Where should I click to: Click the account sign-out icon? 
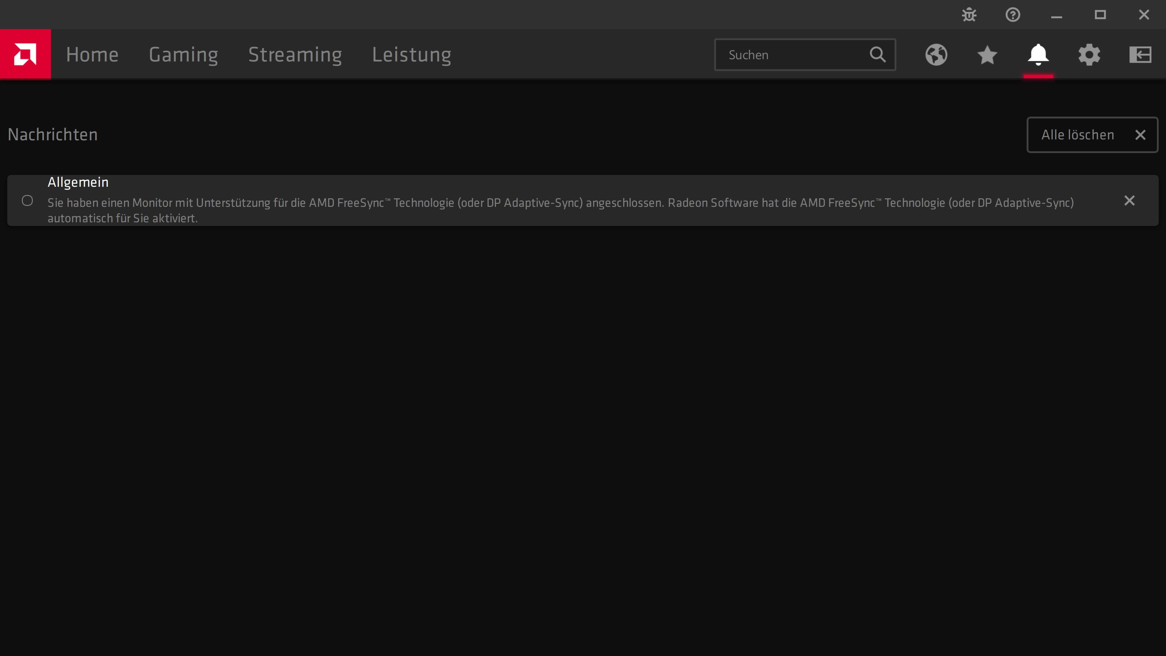(x=1140, y=54)
